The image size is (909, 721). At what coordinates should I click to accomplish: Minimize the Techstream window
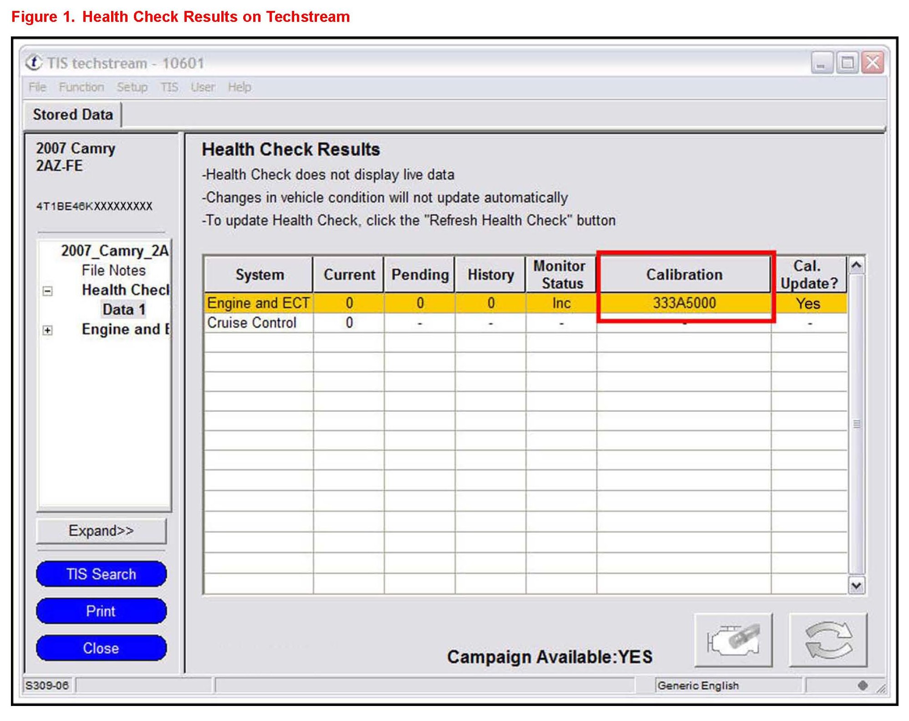coord(822,63)
